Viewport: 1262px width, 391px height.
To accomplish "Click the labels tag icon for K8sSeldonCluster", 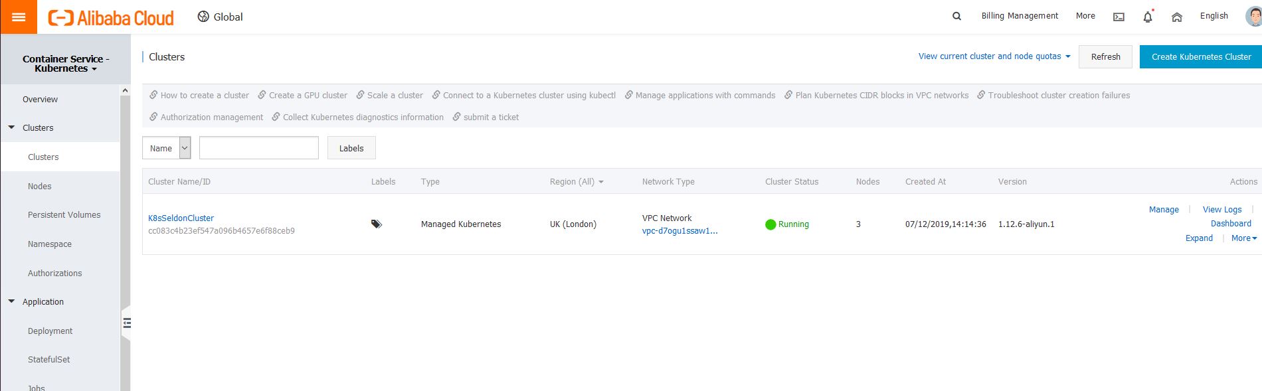I will coord(376,224).
